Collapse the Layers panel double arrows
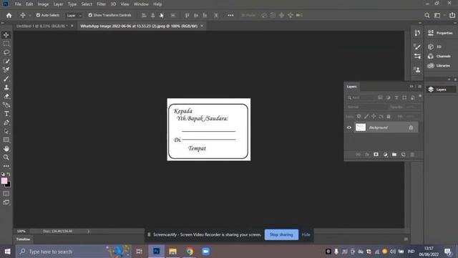The height and width of the screenshot is (258, 458). (411, 87)
